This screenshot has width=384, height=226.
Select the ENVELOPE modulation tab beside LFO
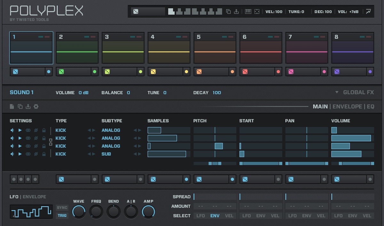[35, 197]
